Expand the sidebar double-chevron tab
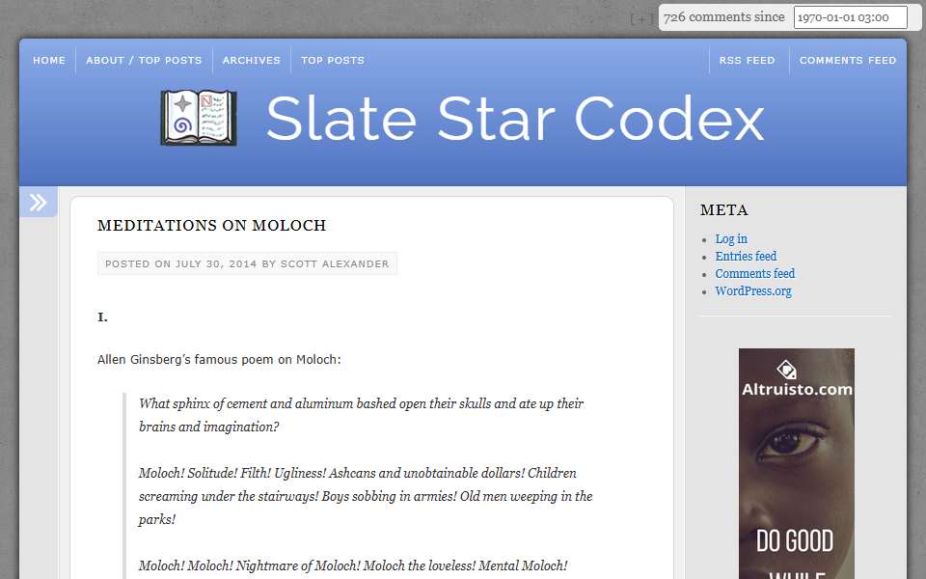The height and width of the screenshot is (579, 926). point(39,202)
